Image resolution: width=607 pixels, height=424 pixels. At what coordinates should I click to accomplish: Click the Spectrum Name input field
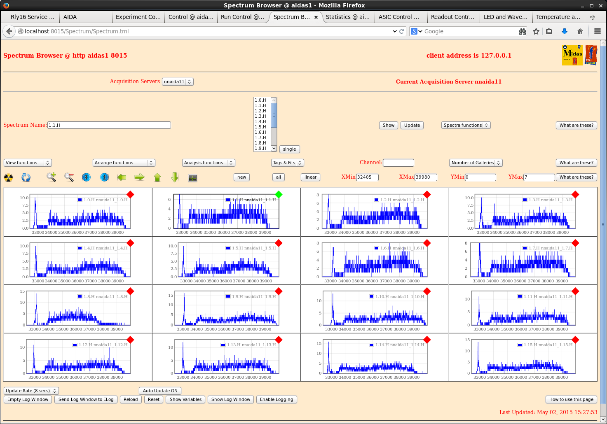109,125
